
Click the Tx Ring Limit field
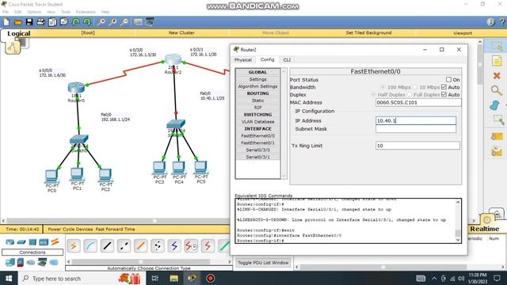coord(417,146)
